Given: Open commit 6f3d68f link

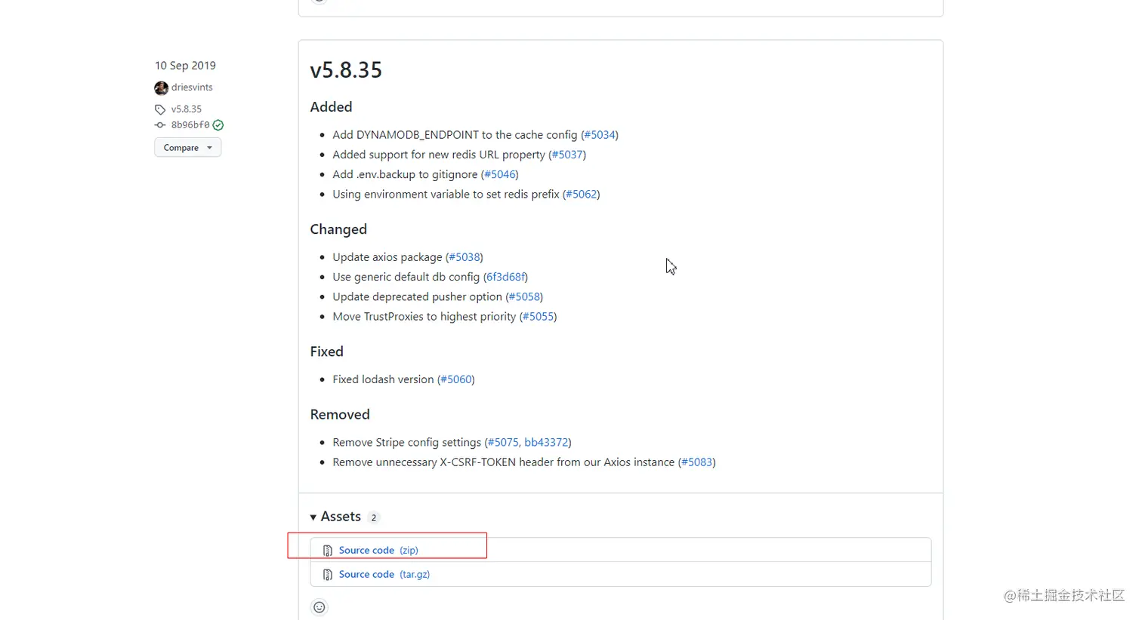Looking at the screenshot, I should (x=505, y=277).
